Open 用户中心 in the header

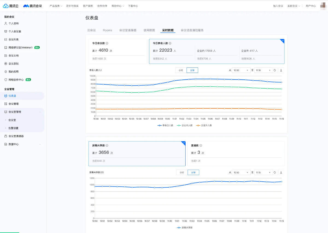coord(311,6)
